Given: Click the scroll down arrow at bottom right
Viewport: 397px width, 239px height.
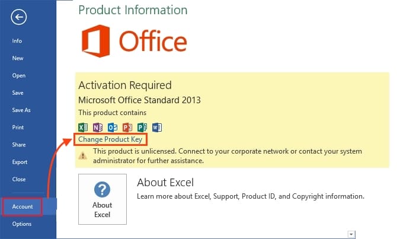Looking at the screenshot, I should click(x=351, y=234).
